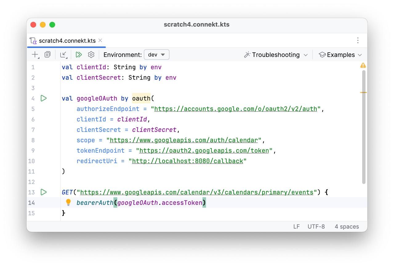Screen dimensions: 394x267
Task: Open the three-dot tab options menu
Action: (x=358, y=40)
